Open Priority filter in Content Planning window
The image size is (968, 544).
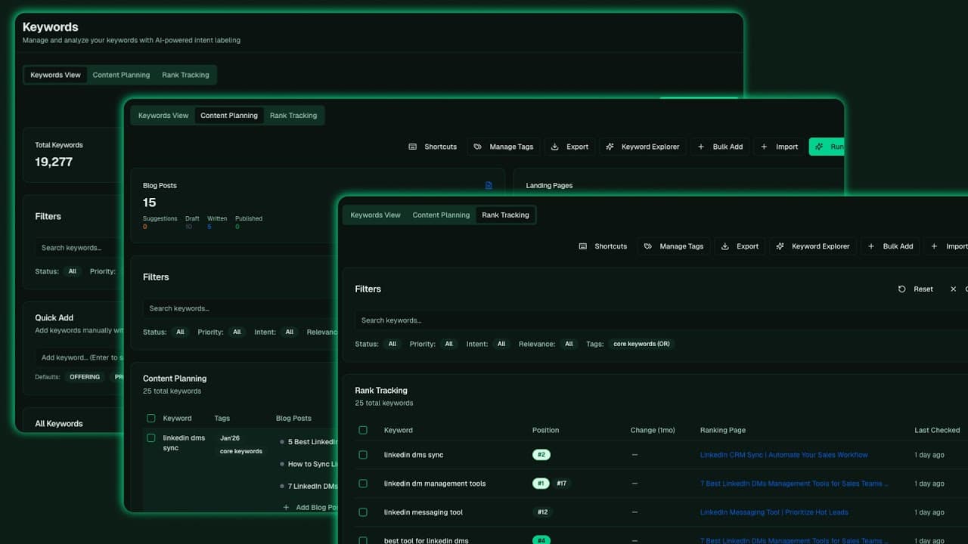237,332
